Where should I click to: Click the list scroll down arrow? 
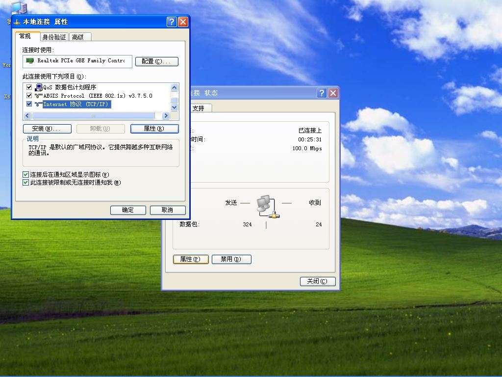pyautogui.click(x=175, y=108)
